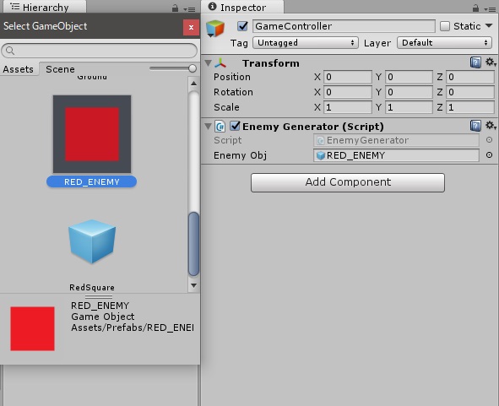Click the Scale X field
Screen dimensions: 499x406
coord(348,107)
